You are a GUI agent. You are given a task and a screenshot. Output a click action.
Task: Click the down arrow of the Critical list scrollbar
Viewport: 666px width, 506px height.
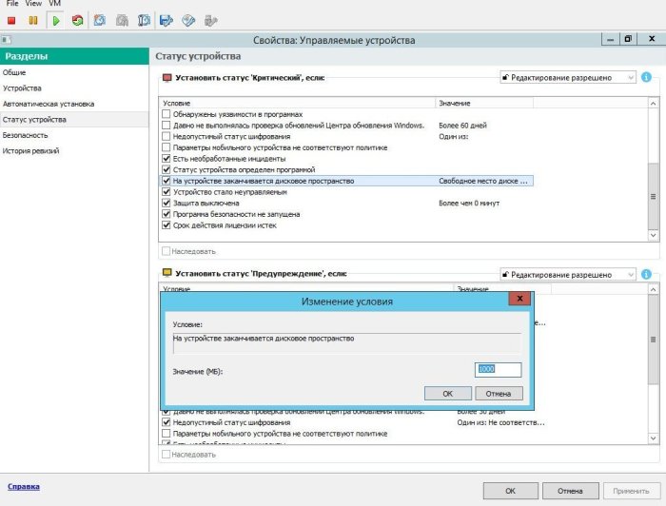[654, 235]
